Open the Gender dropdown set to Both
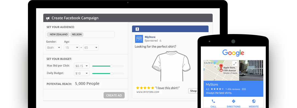Image resolution: width=297 pixels, height=108 pixels. tap(54, 48)
